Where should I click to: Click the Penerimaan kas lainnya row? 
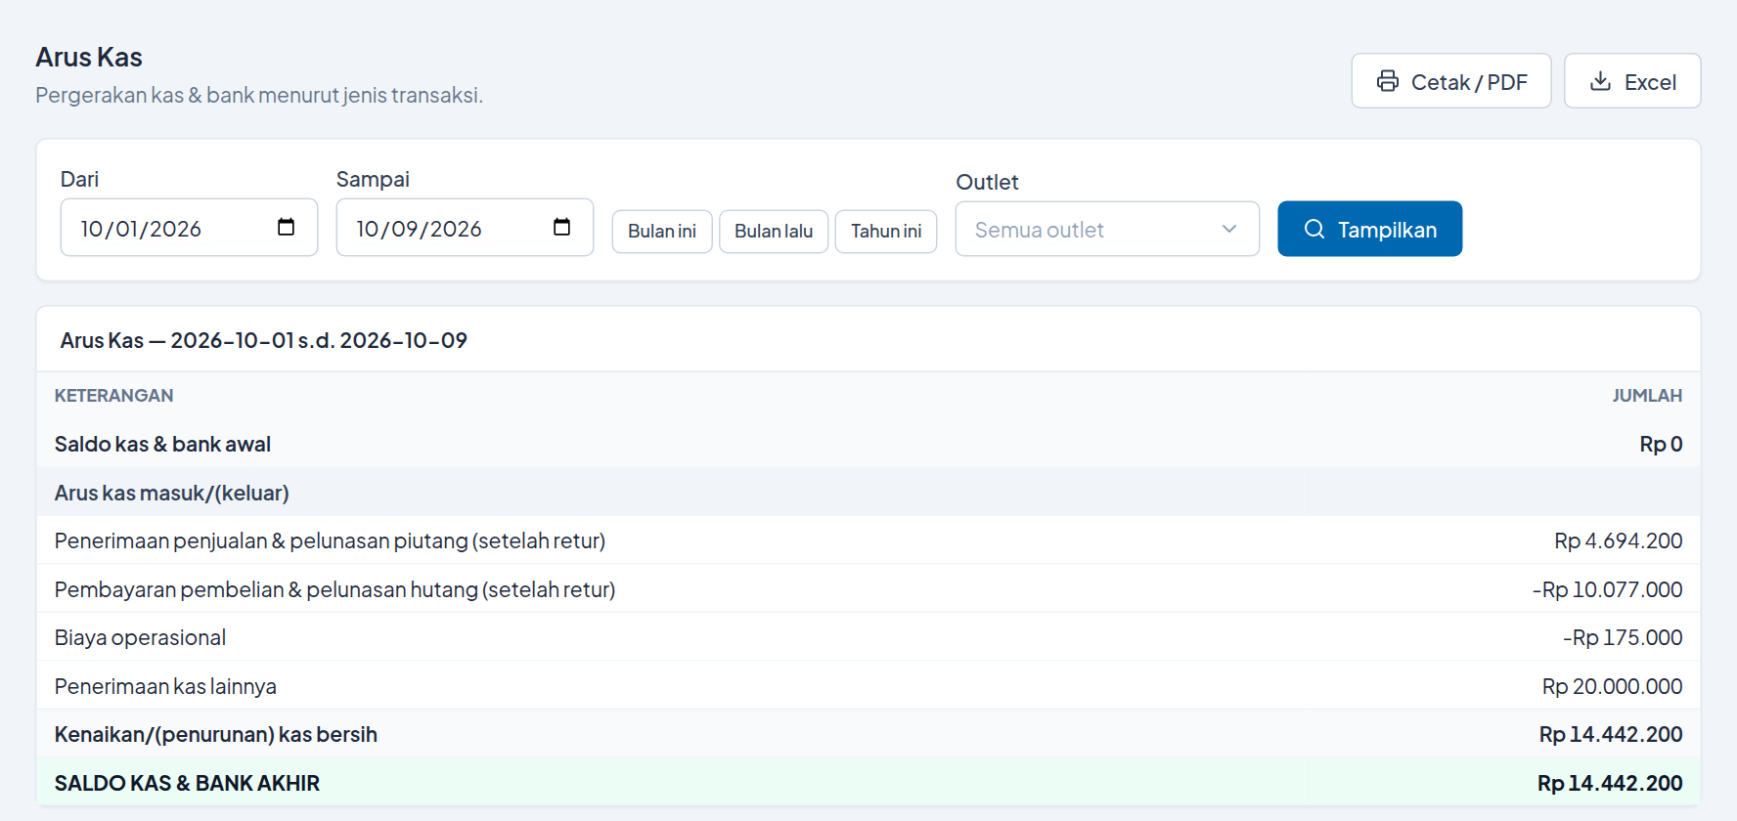coord(868,686)
